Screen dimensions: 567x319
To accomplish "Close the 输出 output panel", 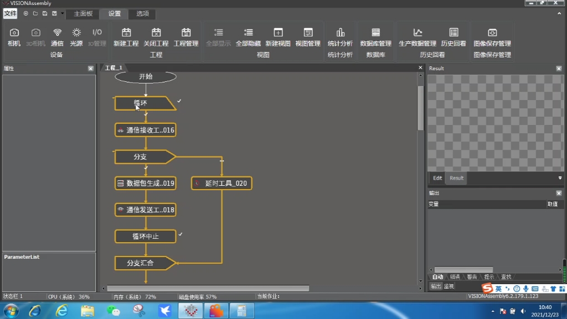I will 559,193.
